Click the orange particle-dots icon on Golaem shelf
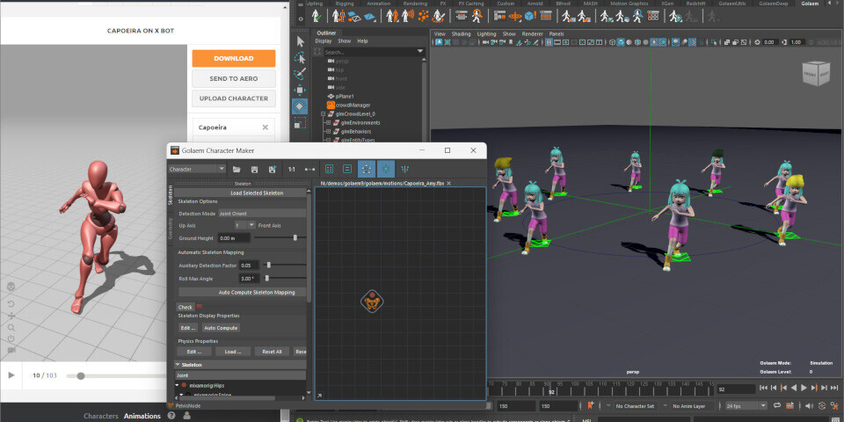844x422 pixels. 424,16
